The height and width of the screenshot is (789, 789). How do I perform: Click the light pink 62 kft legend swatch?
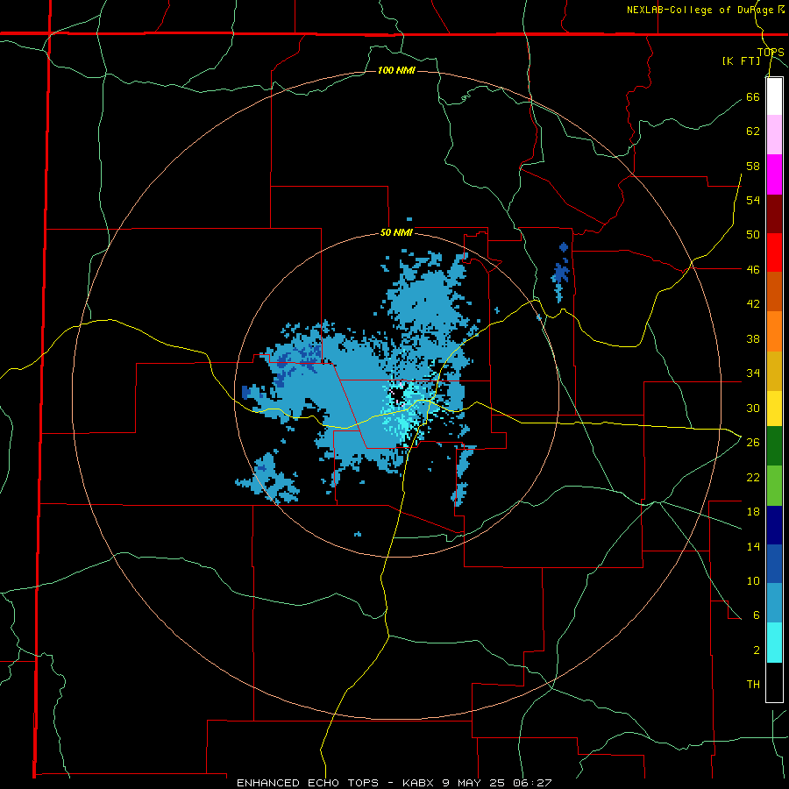(774, 135)
